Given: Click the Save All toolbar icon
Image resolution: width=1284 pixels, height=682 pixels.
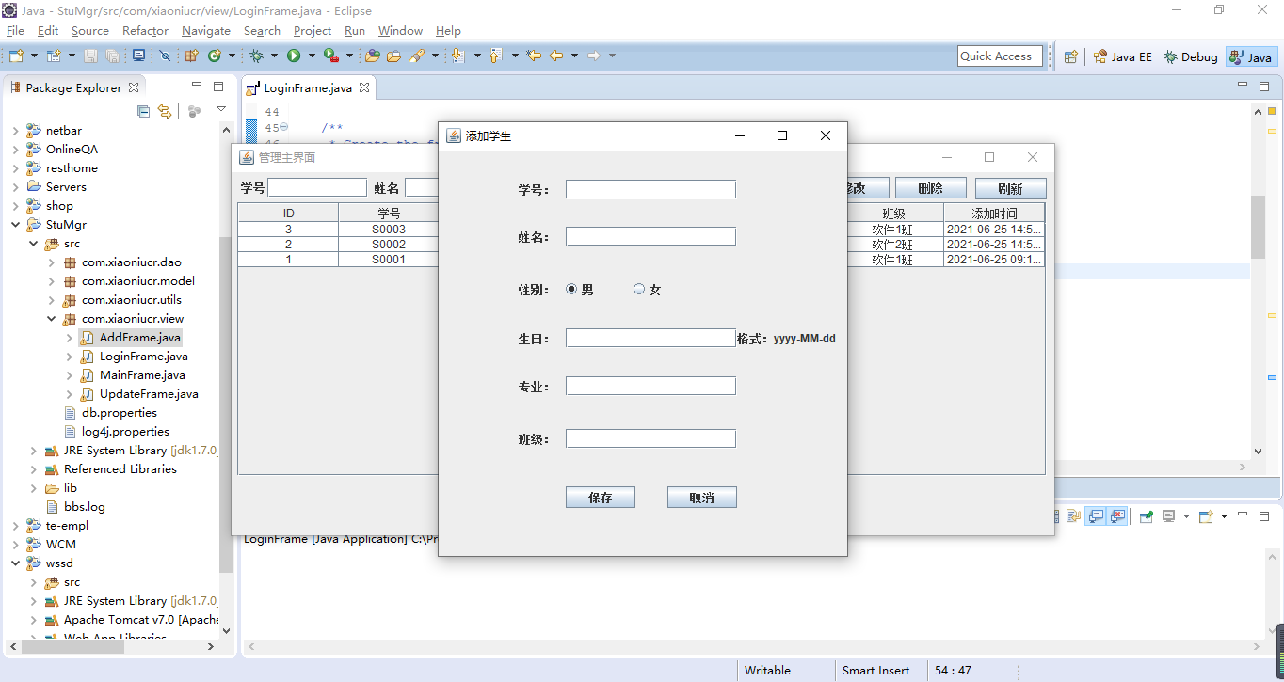Looking at the screenshot, I should pos(112,56).
